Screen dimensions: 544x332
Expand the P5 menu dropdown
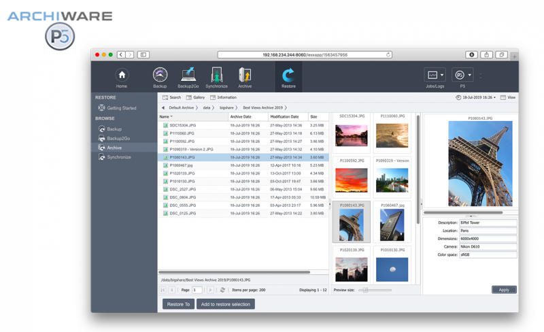tap(462, 76)
